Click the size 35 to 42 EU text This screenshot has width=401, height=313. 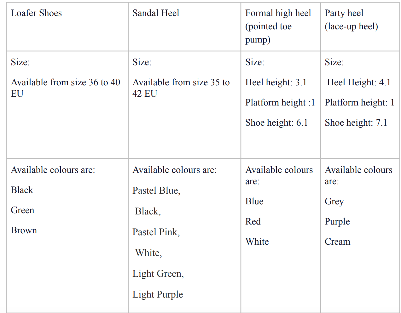click(x=181, y=88)
